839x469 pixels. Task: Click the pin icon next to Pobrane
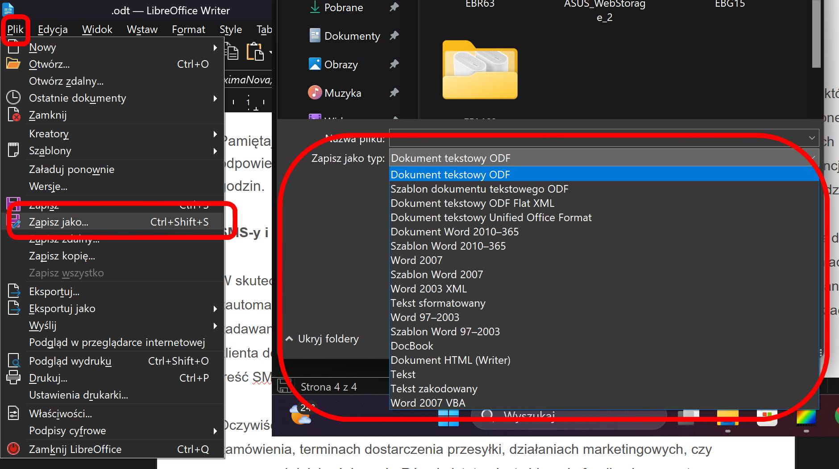coord(394,7)
